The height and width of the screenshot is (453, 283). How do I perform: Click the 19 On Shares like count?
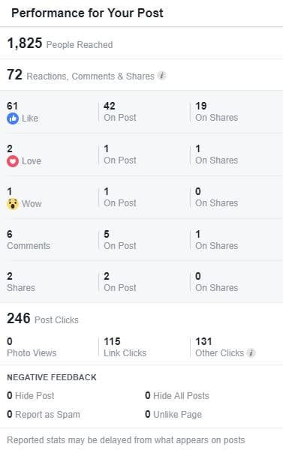pyautogui.click(x=216, y=112)
